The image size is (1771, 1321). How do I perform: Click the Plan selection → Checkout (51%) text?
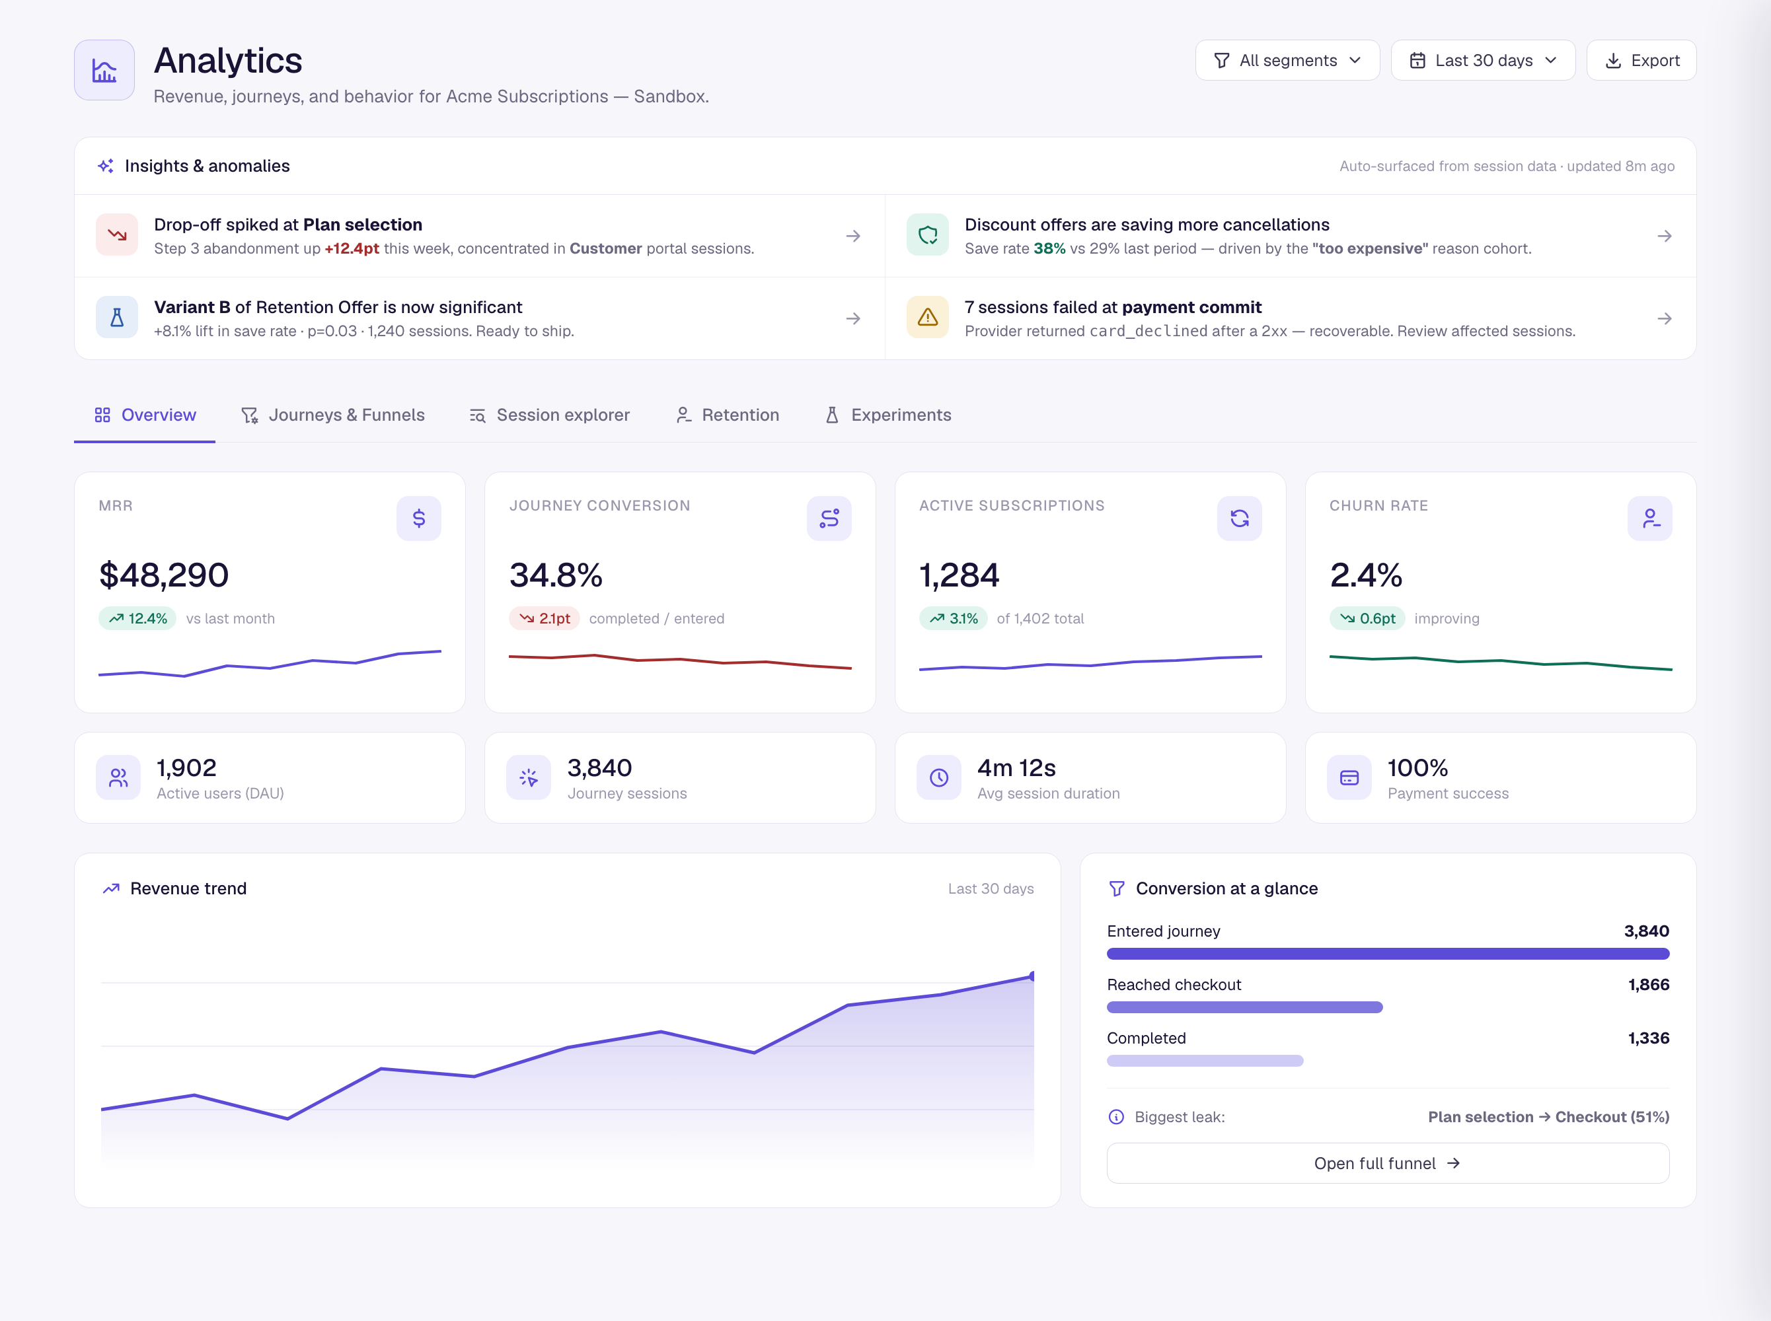1548,1117
